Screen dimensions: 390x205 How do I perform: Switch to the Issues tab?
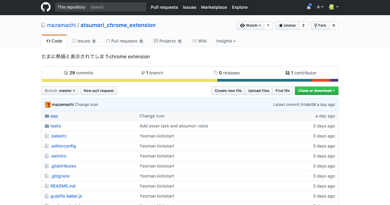84,41
